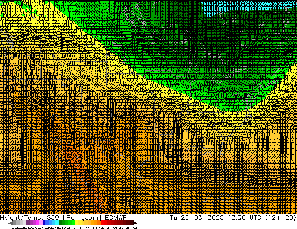Click the 'Height/Temp. 850 hPa [gdpm] ECMWF' title
Viewport: 297px width, 229px height.
(63, 218)
